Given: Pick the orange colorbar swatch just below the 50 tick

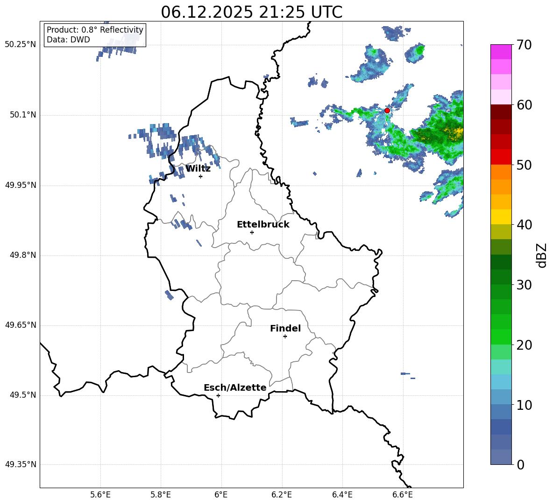Looking at the screenshot, I should click(x=501, y=172).
